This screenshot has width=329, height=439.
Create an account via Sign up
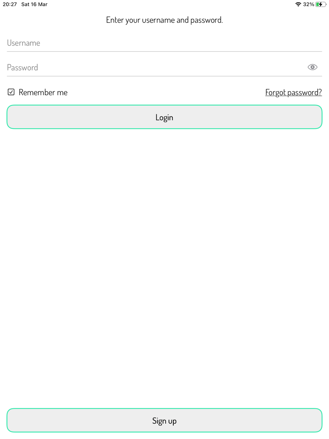click(164, 421)
